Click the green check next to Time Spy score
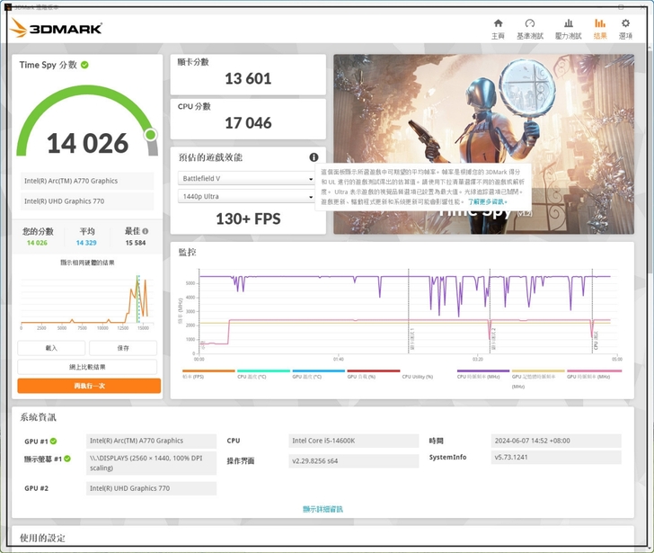This screenshot has width=654, height=553. (85, 65)
